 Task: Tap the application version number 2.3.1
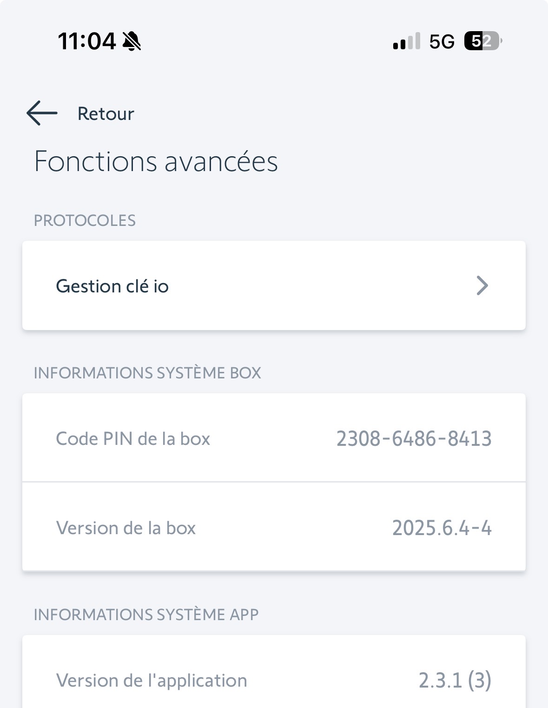point(440,681)
